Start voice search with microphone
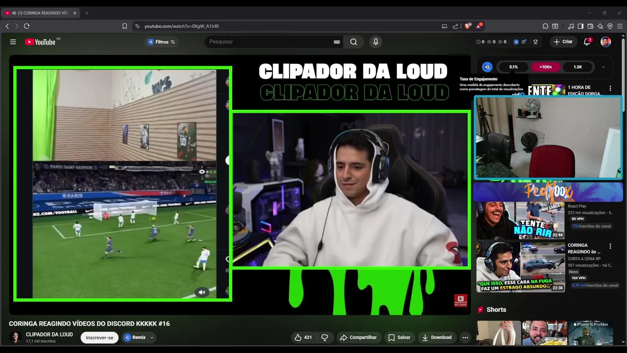The height and width of the screenshot is (353, 627). pyautogui.click(x=376, y=42)
